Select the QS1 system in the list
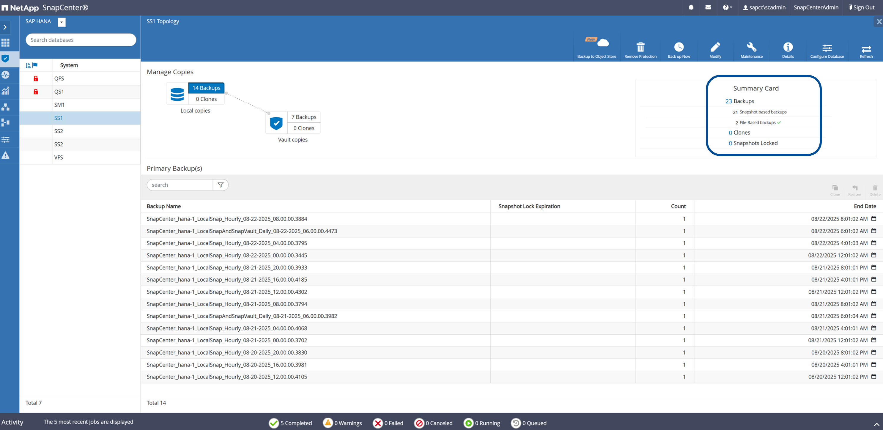Screen dimensions: 883x430 click(x=59, y=92)
